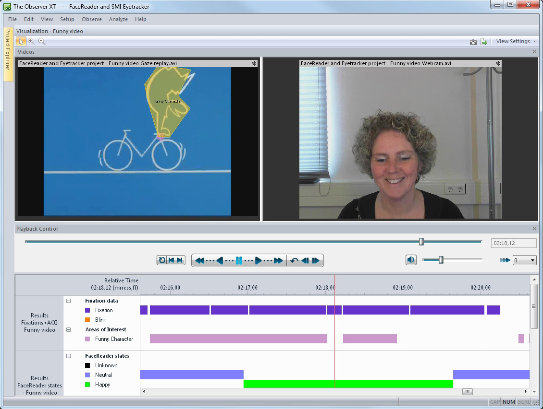Click the export icon beside View Settings
This screenshot has width=543, height=409.
[484, 42]
